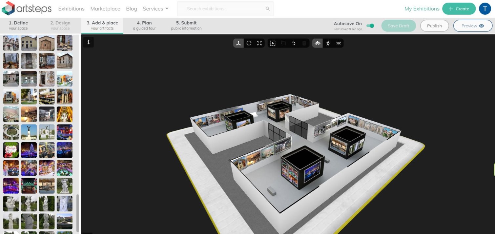Open the My Exhibitions link
The height and width of the screenshot is (234, 495).
(422, 9)
